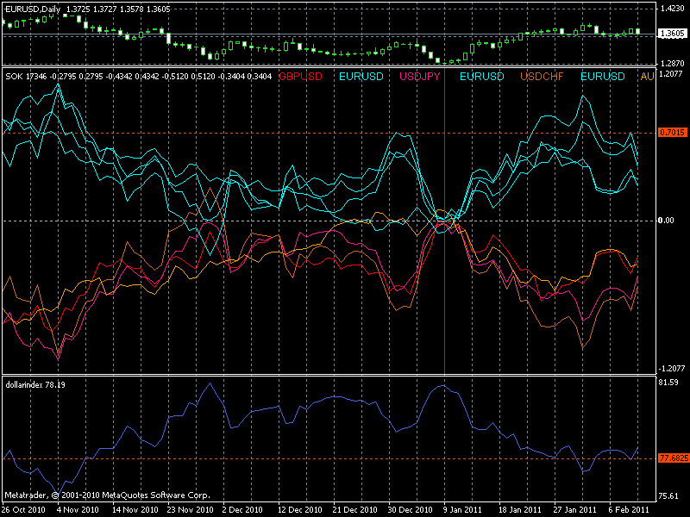Click the 1.4230 price scale value
690x517 pixels.
[673, 8]
